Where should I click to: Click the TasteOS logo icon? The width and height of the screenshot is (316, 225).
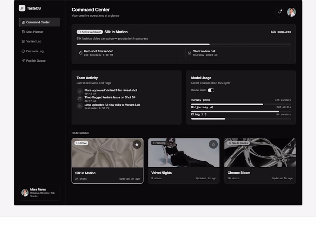click(22, 8)
